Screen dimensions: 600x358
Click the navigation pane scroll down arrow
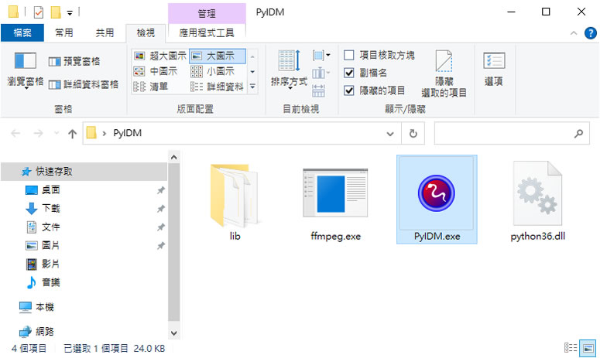pyautogui.click(x=173, y=333)
